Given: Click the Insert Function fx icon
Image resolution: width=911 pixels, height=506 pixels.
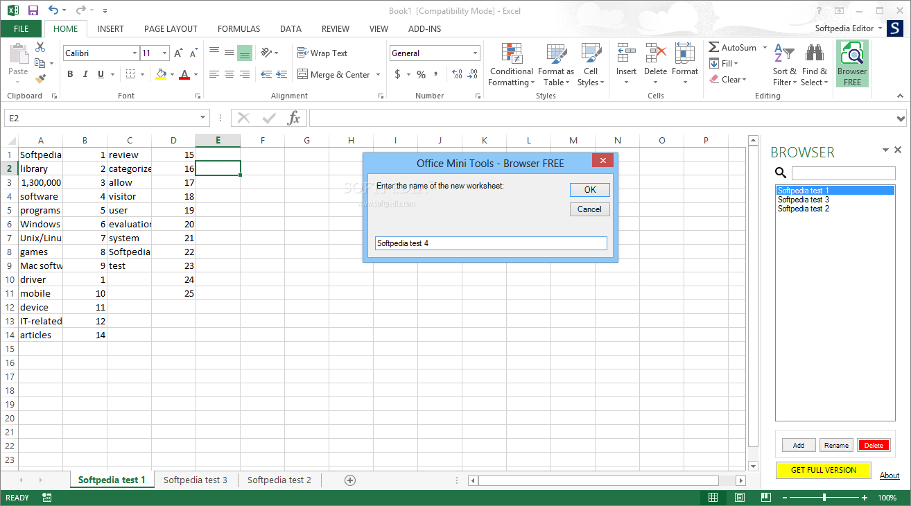Looking at the screenshot, I should click(x=294, y=118).
